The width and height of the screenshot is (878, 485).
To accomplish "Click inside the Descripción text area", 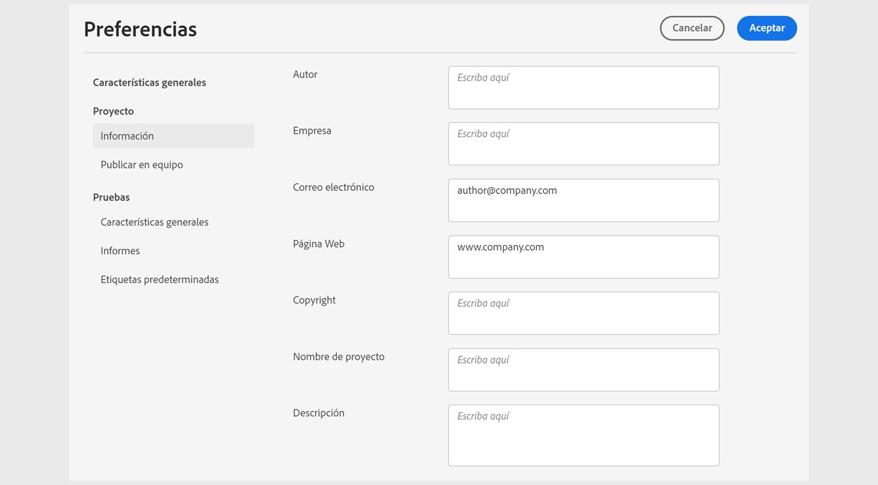I will (583, 436).
